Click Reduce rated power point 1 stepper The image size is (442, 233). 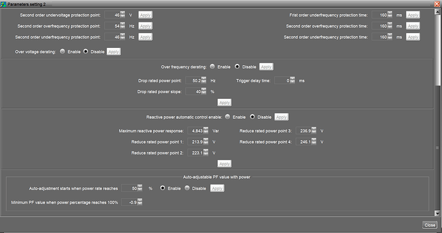tap(206, 142)
